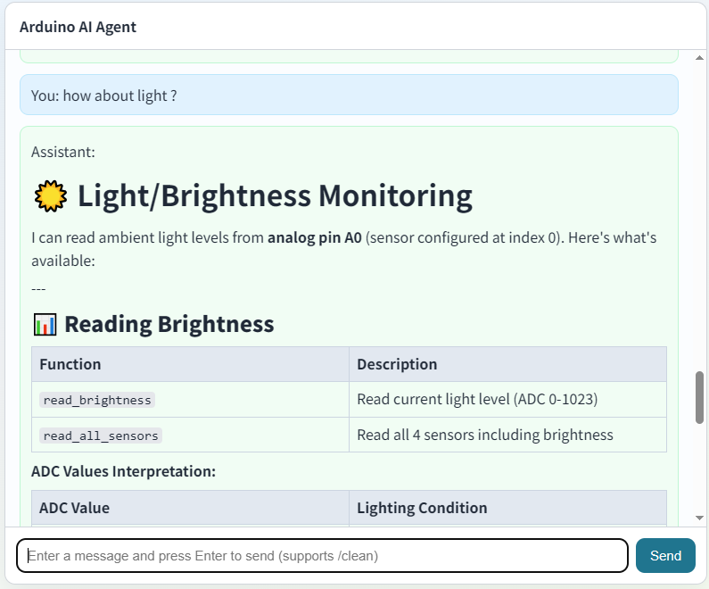Viewport: 709px width, 589px height.
Task: Click the 'Arduino AI Agent' title
Action: [78, 27]
